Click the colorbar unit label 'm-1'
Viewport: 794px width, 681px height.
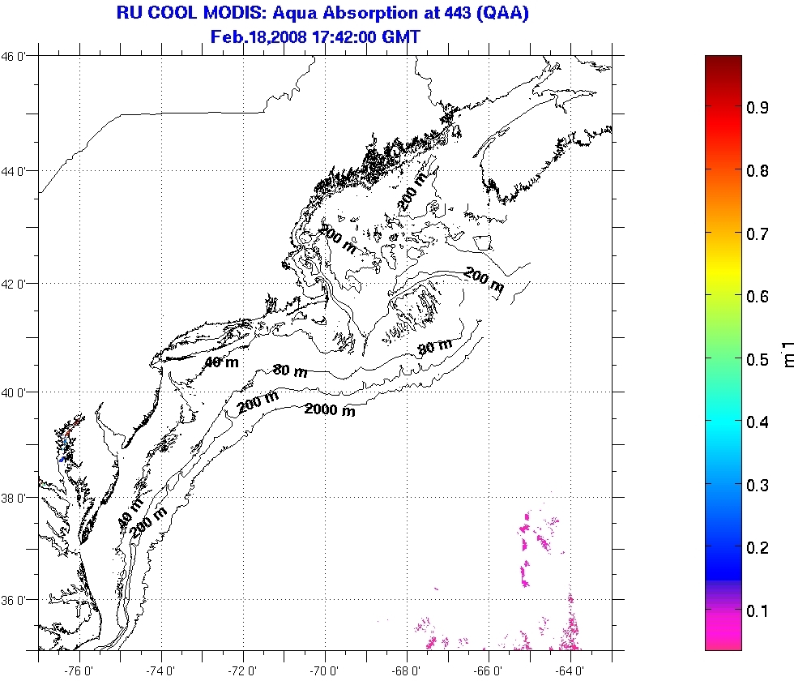[788, 353]
